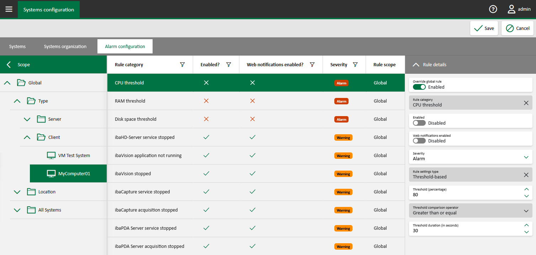536x255 pixels.
Task: Open the help question mark icon
Action: pos(493,9)
